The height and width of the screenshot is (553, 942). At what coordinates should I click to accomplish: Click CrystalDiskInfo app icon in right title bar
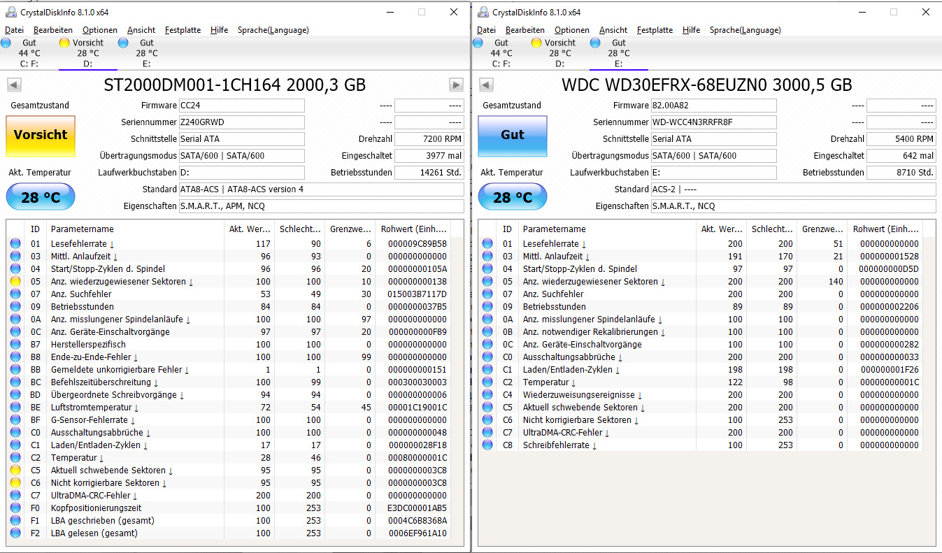[x=483, y=12]
